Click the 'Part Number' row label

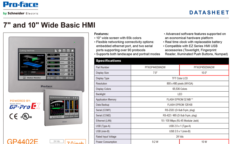(x=102, y=67)
